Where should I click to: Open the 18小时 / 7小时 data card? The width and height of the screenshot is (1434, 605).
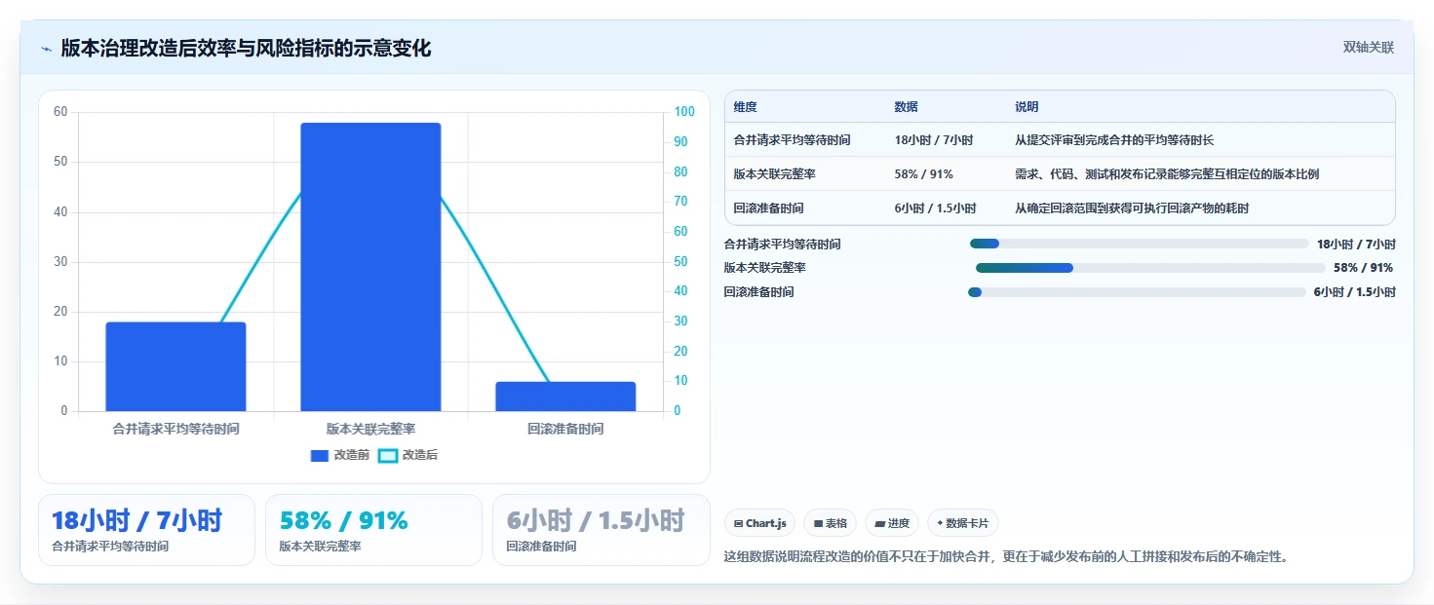pos(146,530)
